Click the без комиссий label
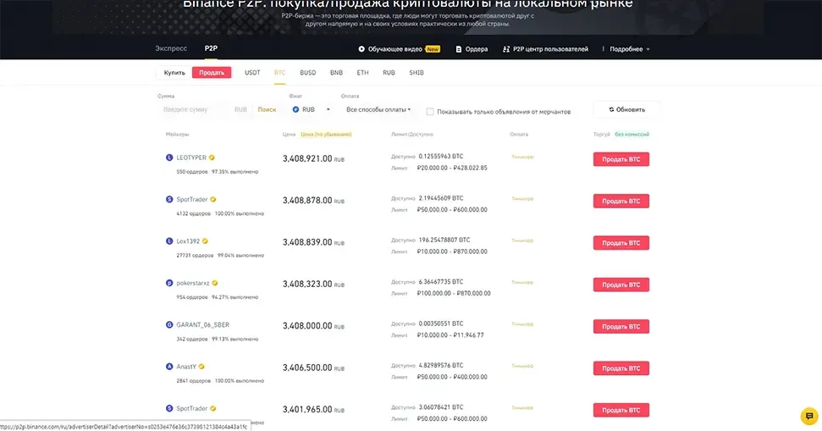 [632, 135]
